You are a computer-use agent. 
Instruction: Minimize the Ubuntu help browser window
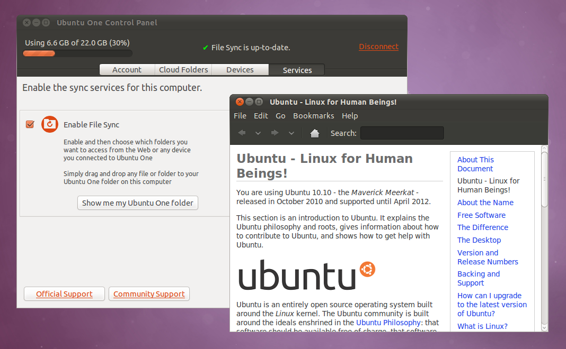click(250, 102)
